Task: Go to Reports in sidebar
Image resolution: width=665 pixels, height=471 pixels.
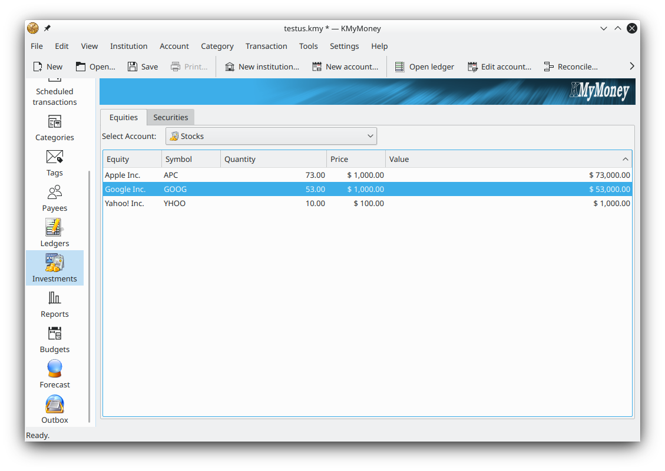Action: pos(54,303)
